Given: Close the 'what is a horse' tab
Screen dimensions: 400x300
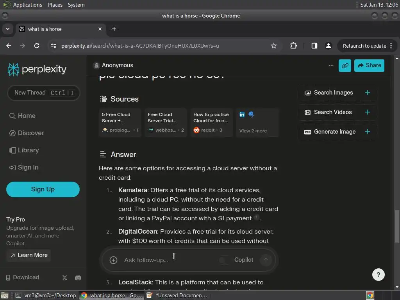Looking at the screenshot, I should 100,29.
